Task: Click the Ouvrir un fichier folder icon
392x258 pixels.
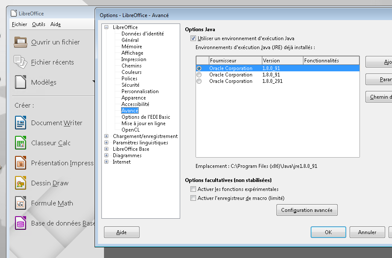Action: [20, 42]
